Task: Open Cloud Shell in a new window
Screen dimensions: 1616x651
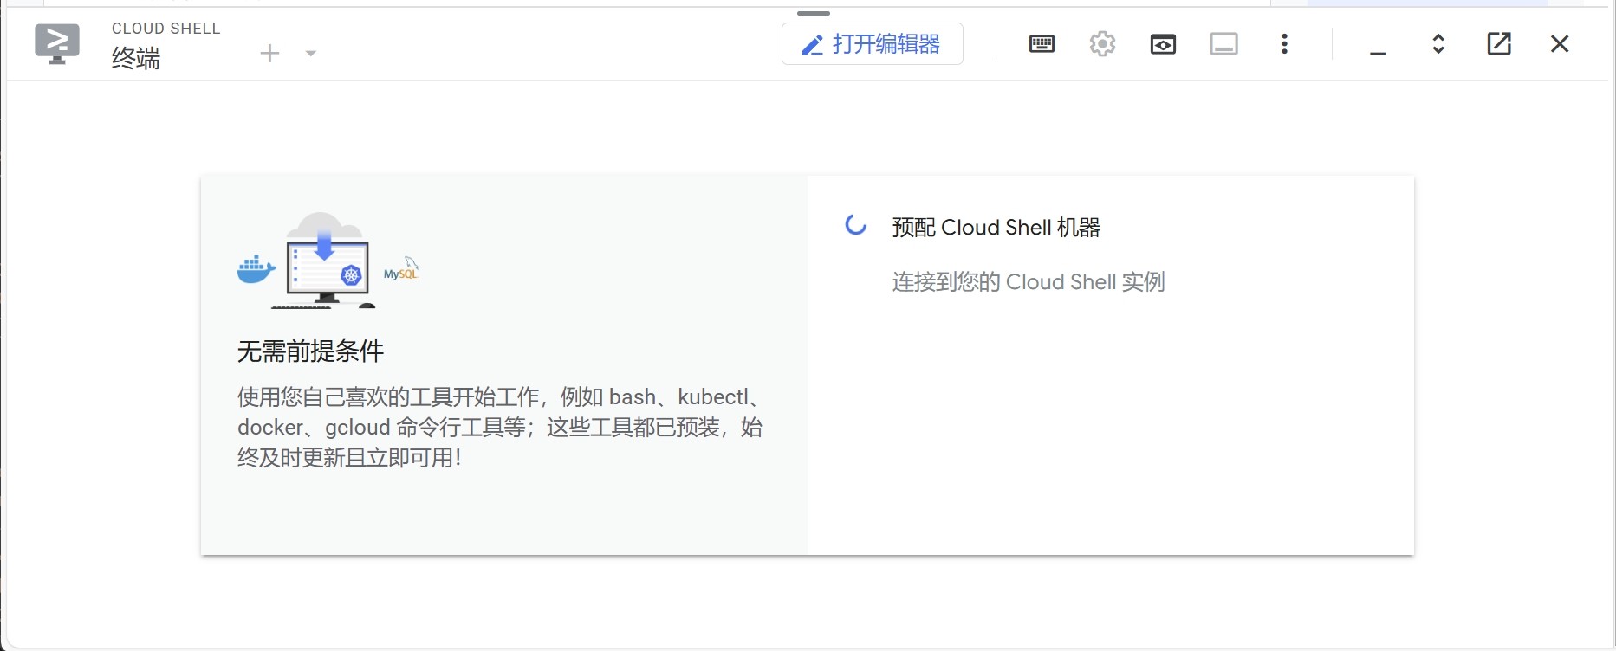Action: (1499, 44)
